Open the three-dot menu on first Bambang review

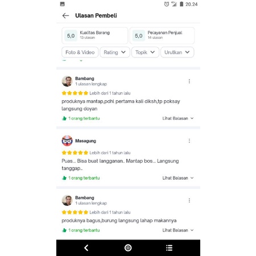click(x=189, y=81)
